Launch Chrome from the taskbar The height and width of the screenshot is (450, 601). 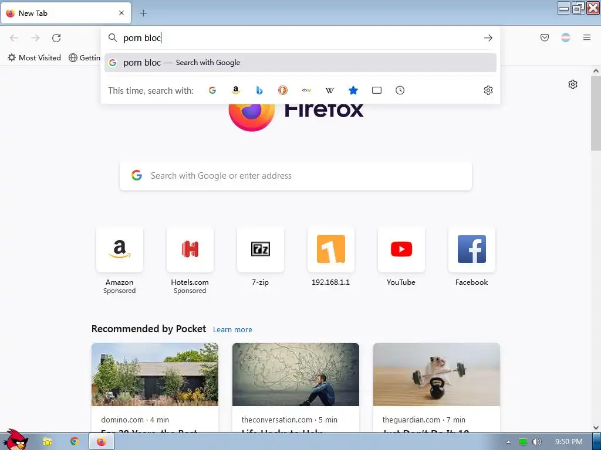75,442
